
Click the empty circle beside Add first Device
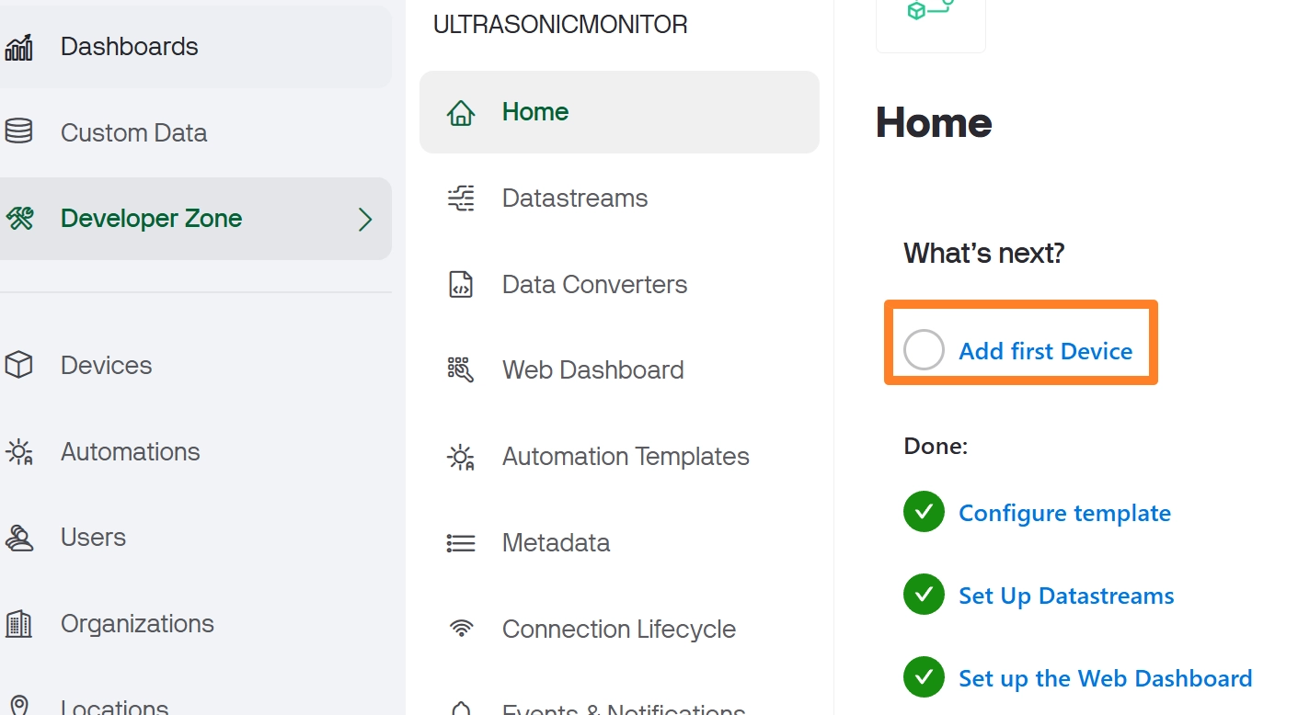tap(924, 350)
